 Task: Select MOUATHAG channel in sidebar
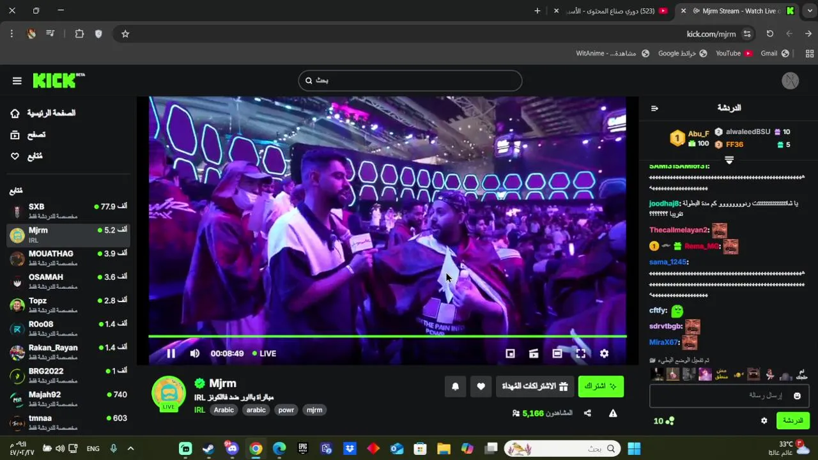coord(68,258)
